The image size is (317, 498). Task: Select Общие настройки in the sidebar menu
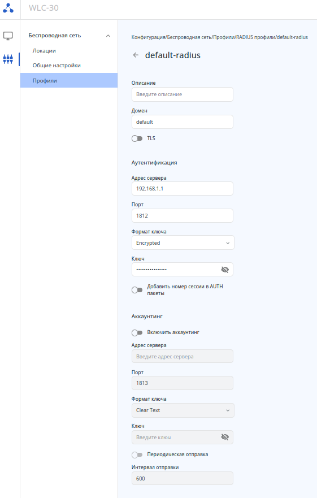click(x=57, y=66)
